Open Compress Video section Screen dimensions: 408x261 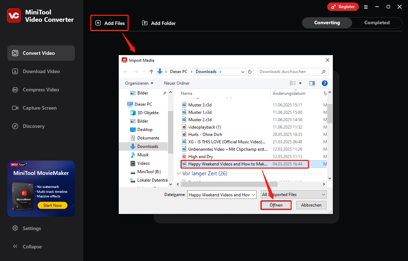[41, 90]
